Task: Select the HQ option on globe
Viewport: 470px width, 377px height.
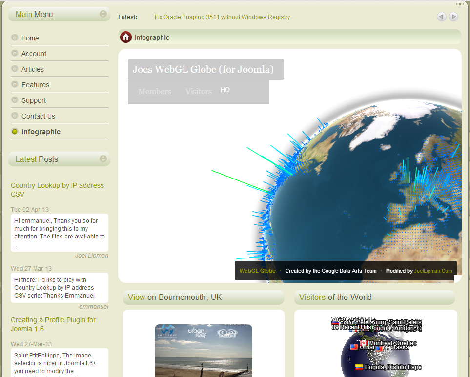Action: [x=225, y=90]
